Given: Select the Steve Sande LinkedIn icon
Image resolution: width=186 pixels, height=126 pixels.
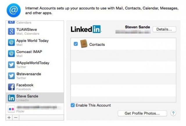Looking at the screenshot, I should click(x=11, y=98).
